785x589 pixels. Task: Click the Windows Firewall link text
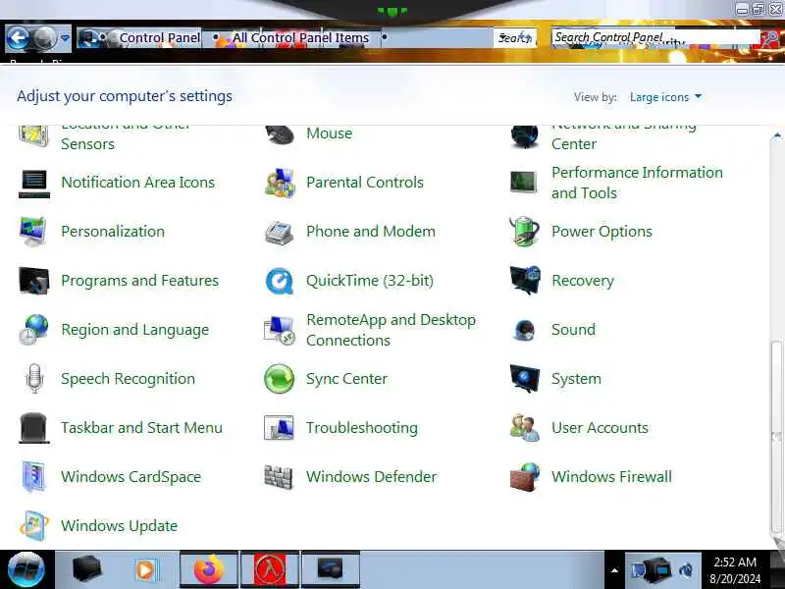[611, 476]
